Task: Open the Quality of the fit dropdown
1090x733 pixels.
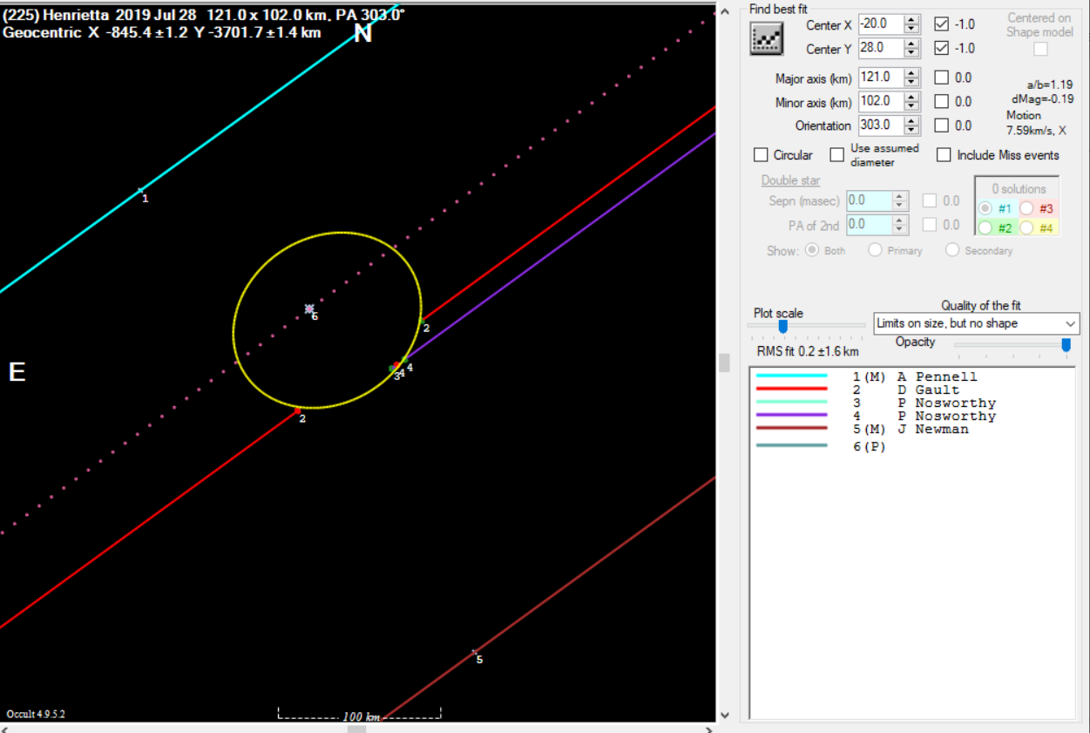Action: tap(976, 323)
